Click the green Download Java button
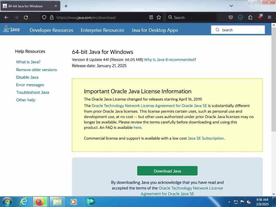276x207 pixels. coord(167,171)
